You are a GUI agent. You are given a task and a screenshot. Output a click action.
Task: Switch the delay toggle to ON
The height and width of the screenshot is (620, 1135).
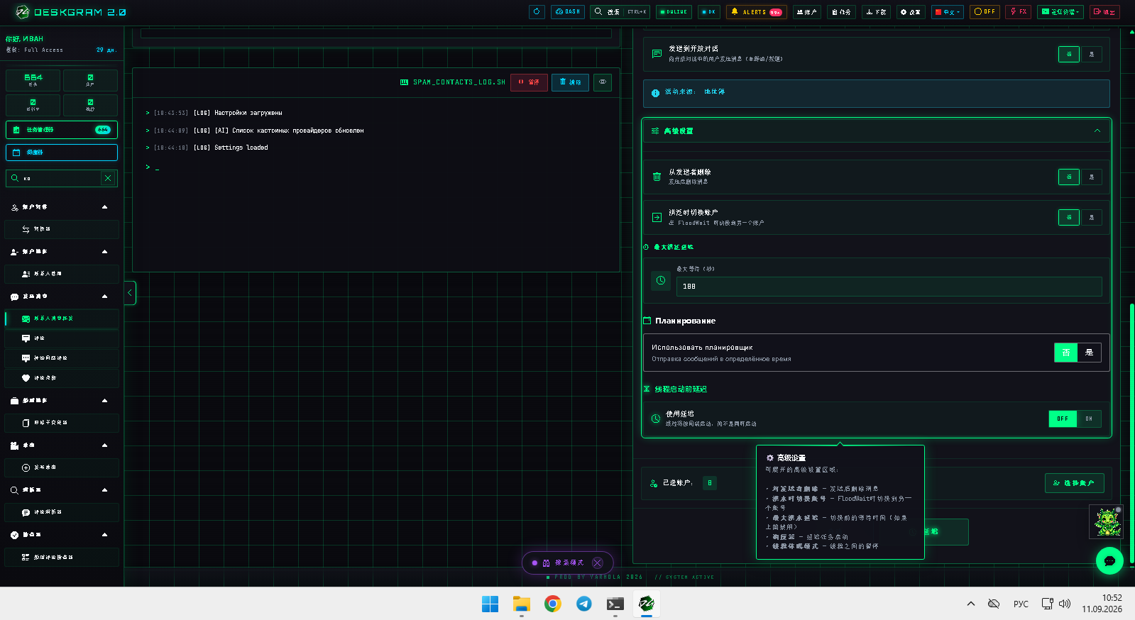click(1089, 419)
